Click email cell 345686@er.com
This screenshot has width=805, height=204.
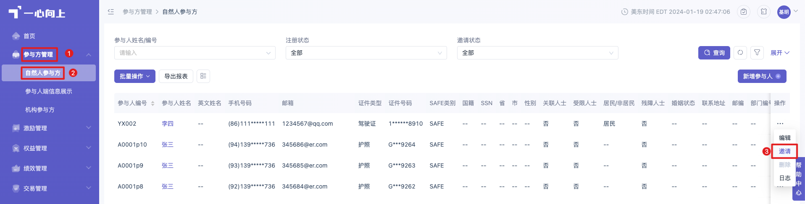(x=305, y=145)
